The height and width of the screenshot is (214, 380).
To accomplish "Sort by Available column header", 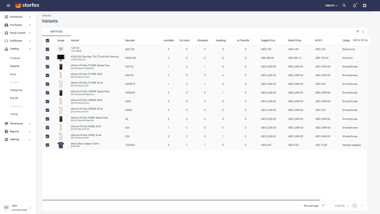I will tap(169, 40).
